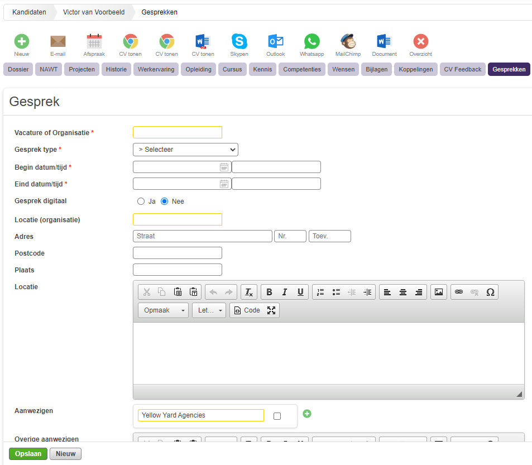Screen dimensions: 532x465
Task: Click the Plaats field
Action: [178, 270]
